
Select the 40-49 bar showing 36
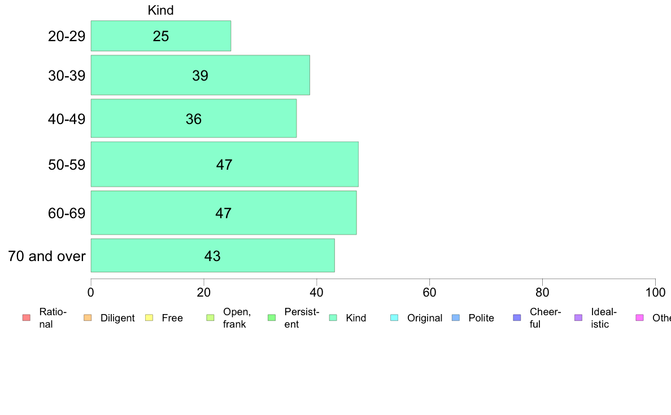click(x=193, y=118)
